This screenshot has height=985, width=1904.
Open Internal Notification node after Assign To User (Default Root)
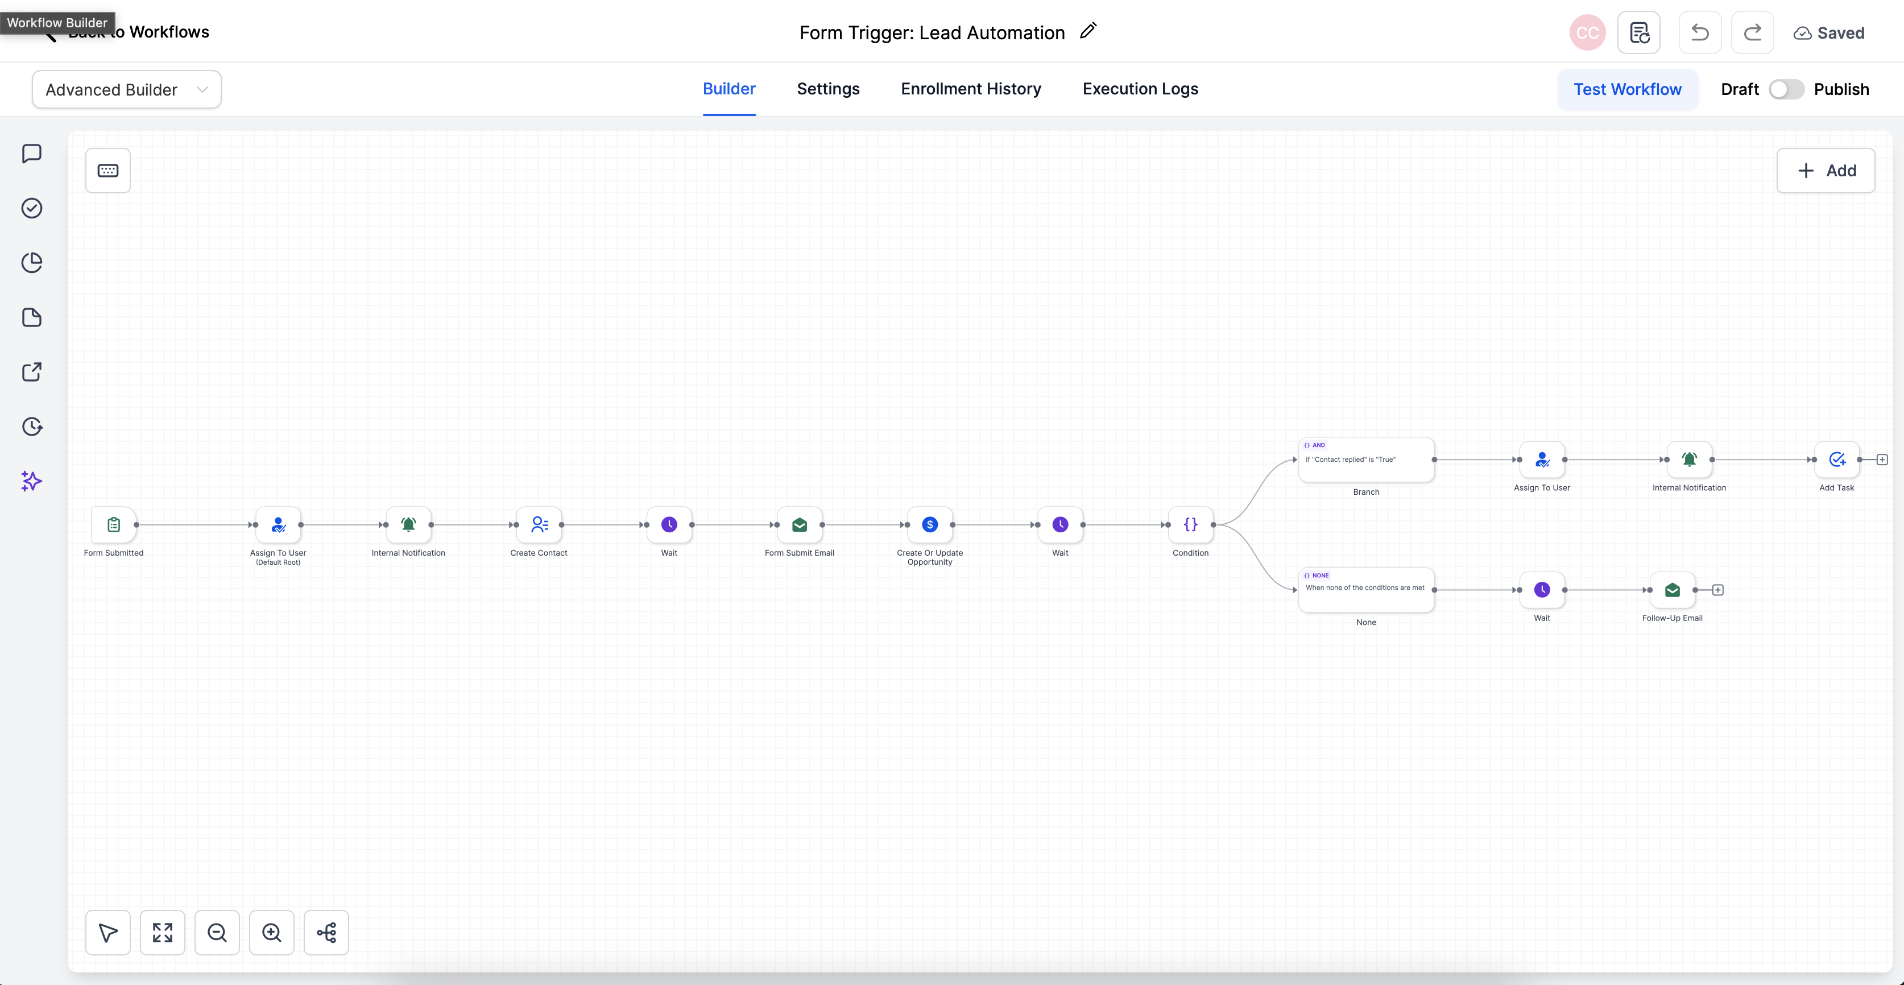pyautogui.click(x=409, y=525)
